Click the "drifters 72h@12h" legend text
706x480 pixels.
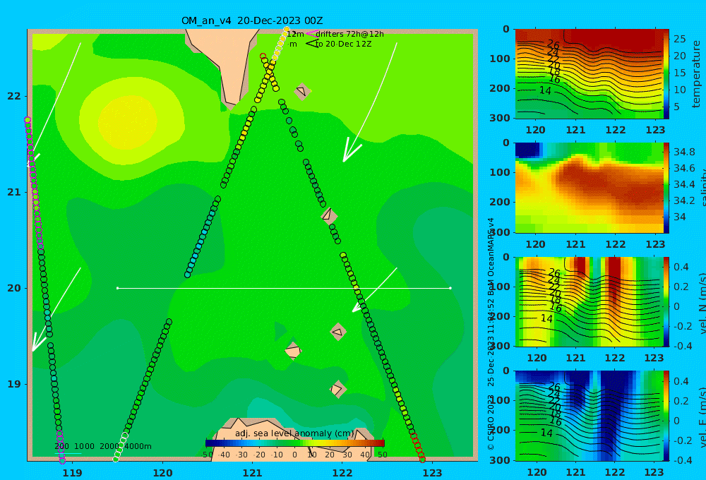349,34
